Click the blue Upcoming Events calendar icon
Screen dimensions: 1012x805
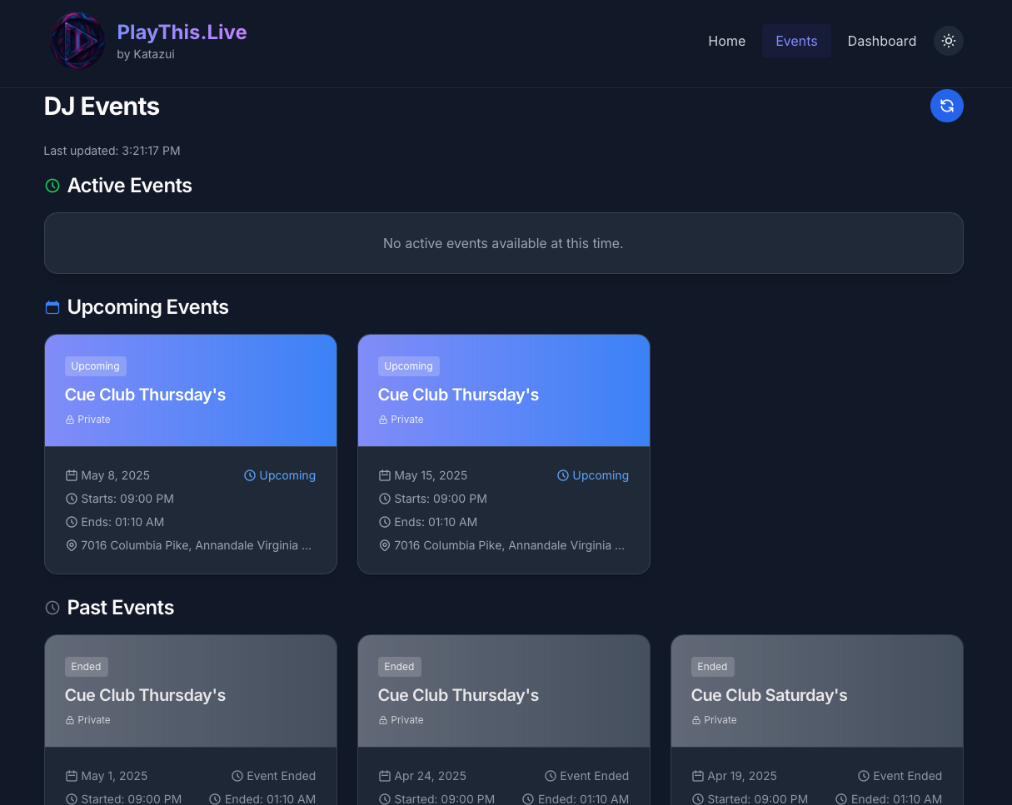coord(52,308)
